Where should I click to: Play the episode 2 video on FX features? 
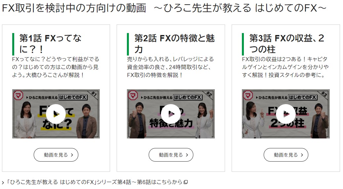click(171, 114)
